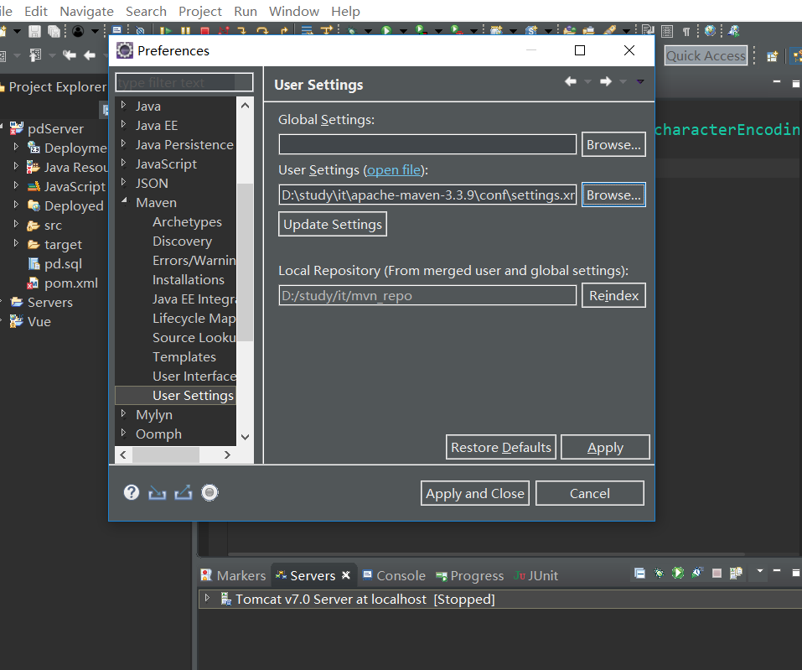Open the Navigate menu

pyautogui.click(x=86, y=11)
